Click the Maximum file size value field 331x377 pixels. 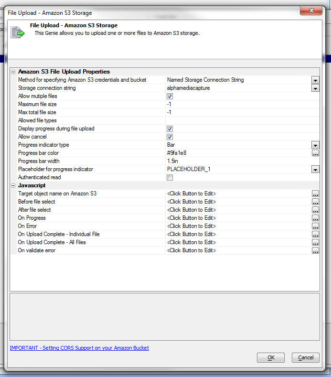pos(242,104)
